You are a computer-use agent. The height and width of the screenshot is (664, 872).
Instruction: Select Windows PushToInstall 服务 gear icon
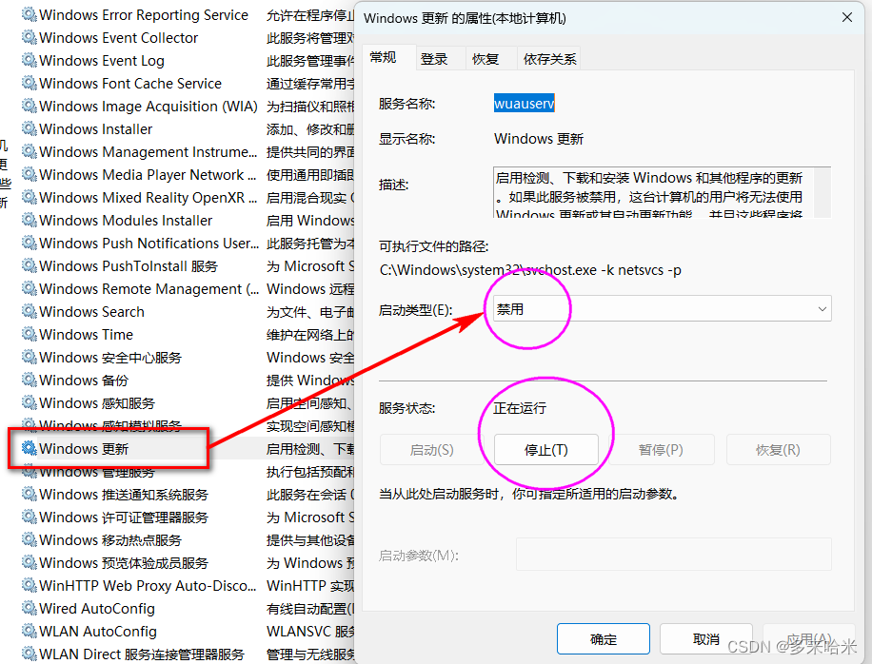[x=29, y=265]
